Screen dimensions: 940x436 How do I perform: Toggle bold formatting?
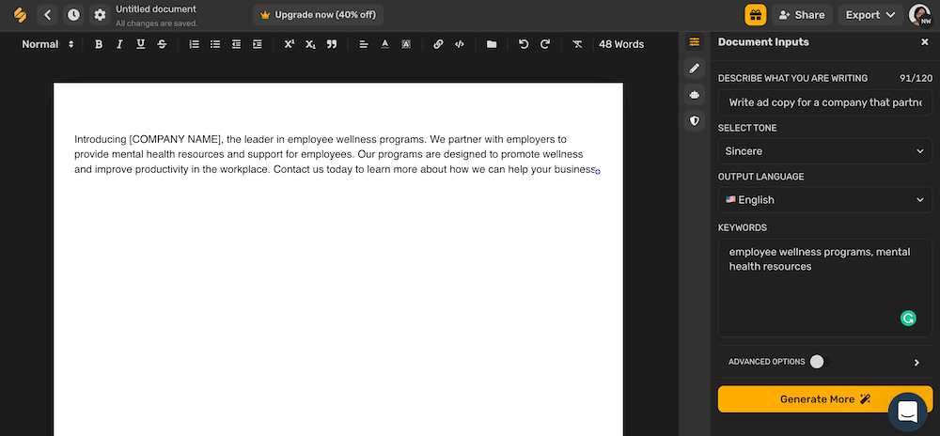coord(99,44)
